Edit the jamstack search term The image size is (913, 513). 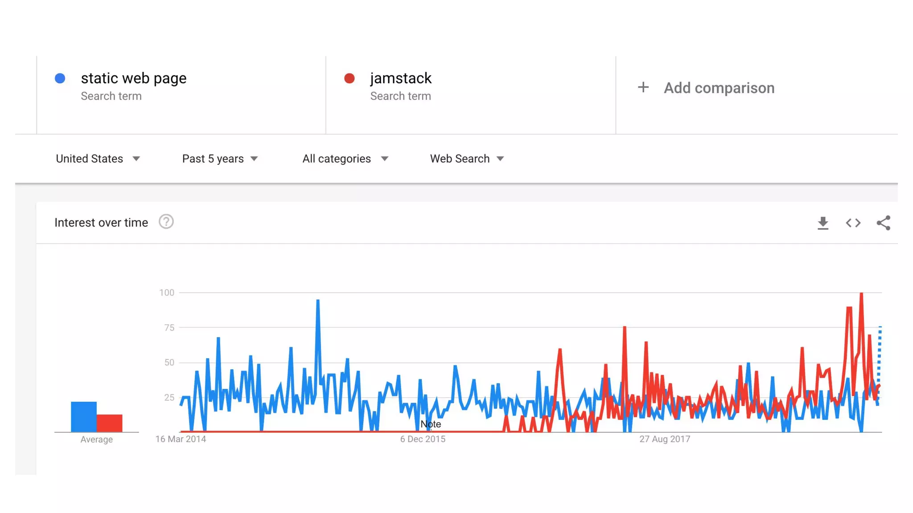400,78
